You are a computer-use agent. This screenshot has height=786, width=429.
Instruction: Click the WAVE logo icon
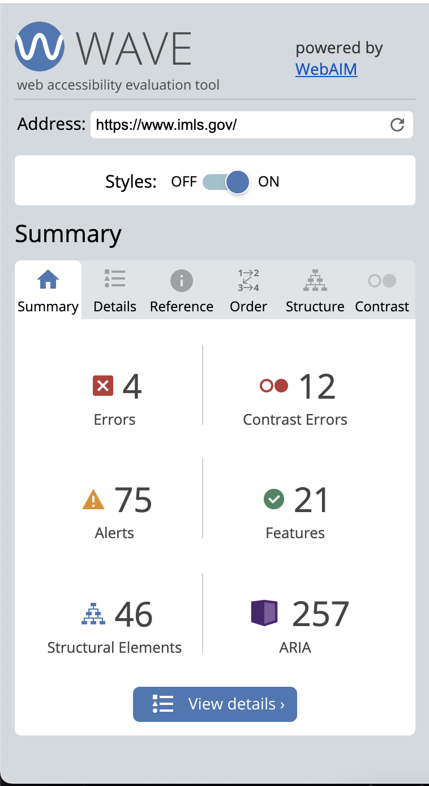[x=39, y=48]
